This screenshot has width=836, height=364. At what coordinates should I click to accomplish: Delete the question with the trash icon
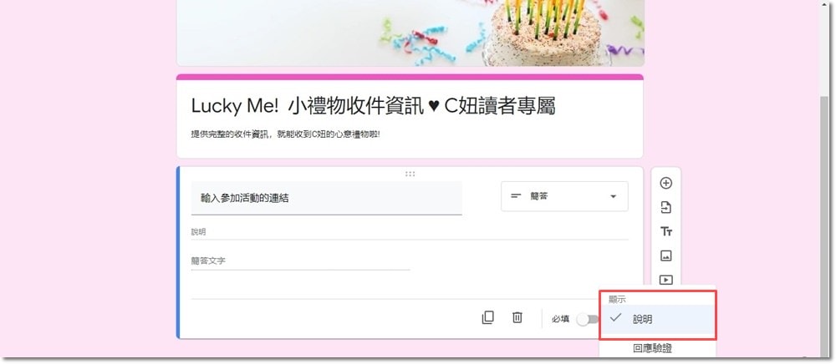click(x=517, y=318)
